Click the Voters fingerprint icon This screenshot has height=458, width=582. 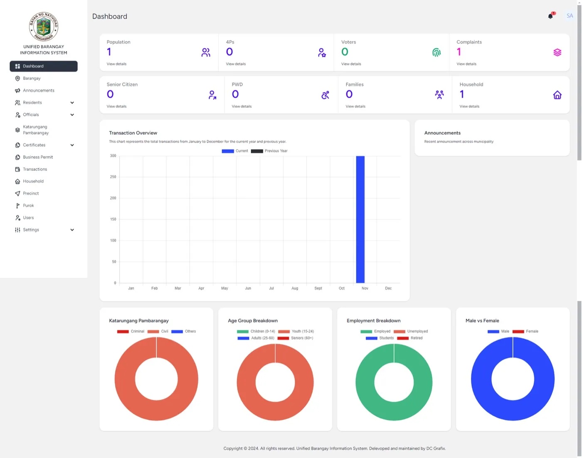[x=436, y=52]
